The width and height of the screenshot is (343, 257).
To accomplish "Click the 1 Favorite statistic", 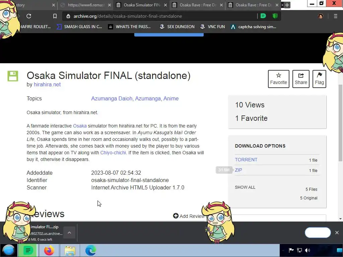I will (251, 118).
